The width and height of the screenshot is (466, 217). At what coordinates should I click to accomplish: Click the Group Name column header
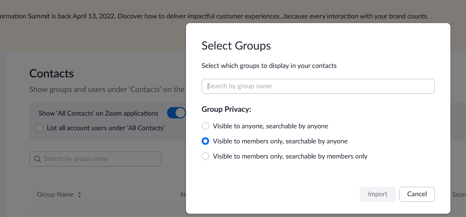click(x=55, y=194)
